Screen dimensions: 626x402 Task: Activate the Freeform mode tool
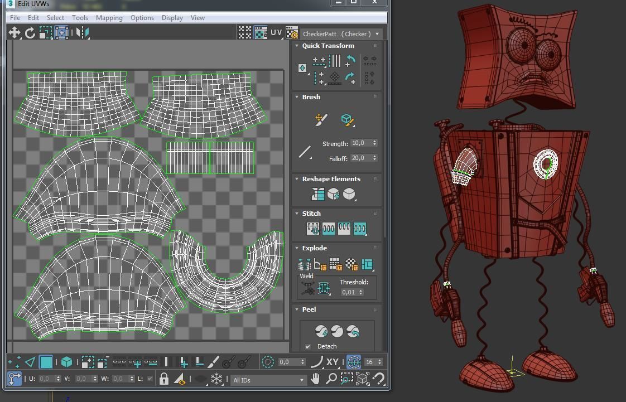[61, 33]
